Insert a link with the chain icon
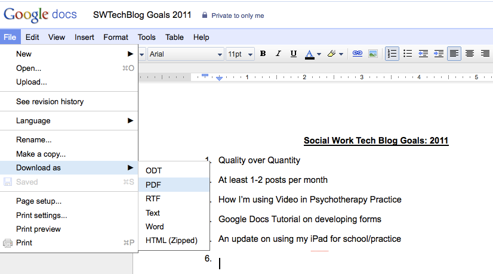493x274 pixels. (357, 54)
